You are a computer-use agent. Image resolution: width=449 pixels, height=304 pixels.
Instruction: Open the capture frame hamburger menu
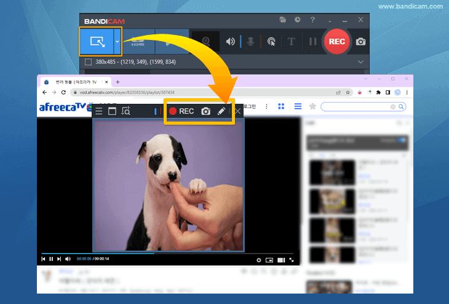[x=99, y=111]
